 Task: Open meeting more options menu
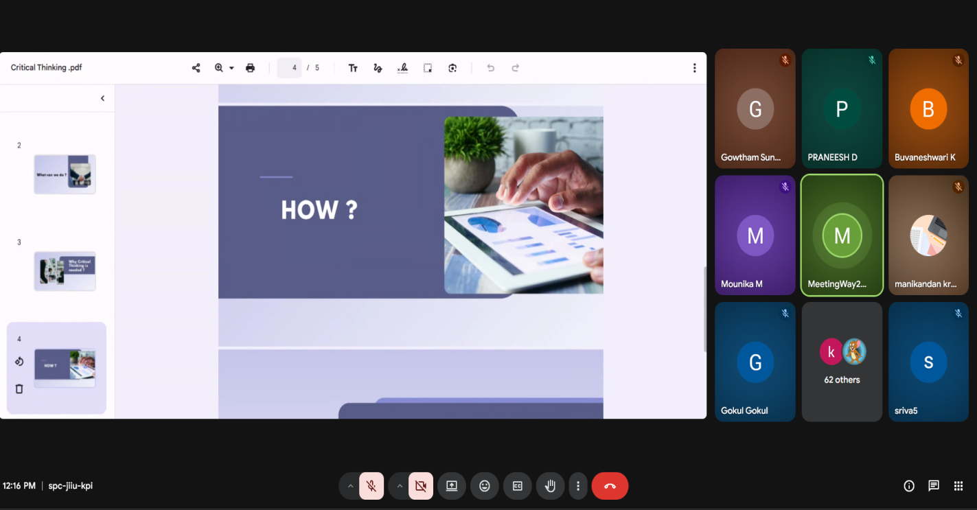578,486
